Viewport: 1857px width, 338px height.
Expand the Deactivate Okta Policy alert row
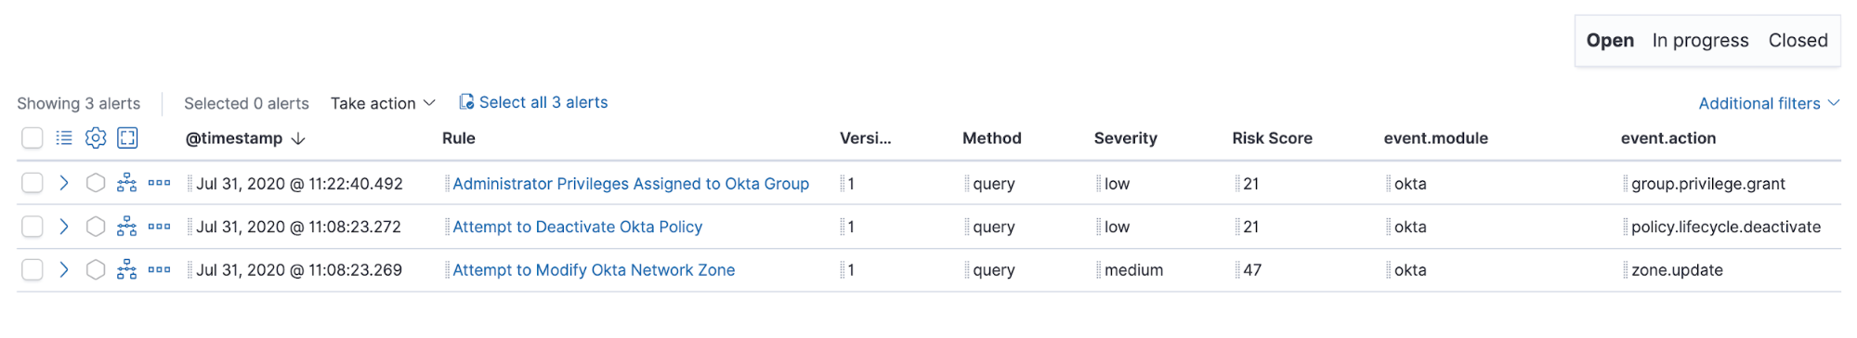[64, 227]
